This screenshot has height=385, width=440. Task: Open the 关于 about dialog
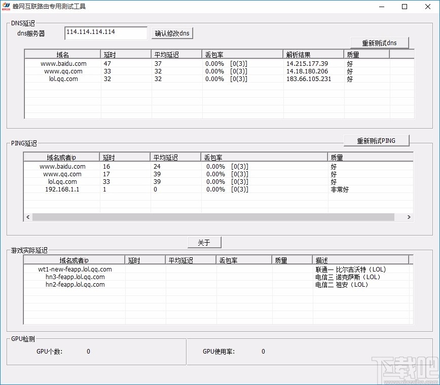click(204, 242)
